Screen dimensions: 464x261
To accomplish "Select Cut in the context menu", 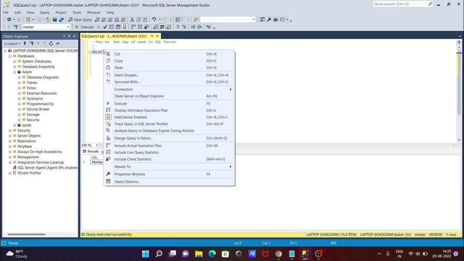I will (x=169, y=54).
